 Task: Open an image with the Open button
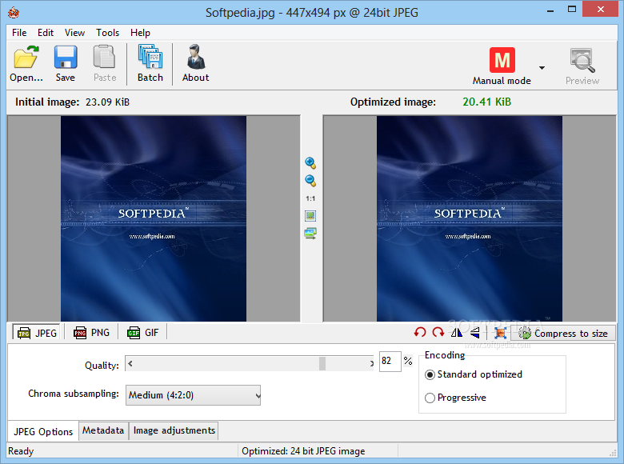(x=26, y=64)
